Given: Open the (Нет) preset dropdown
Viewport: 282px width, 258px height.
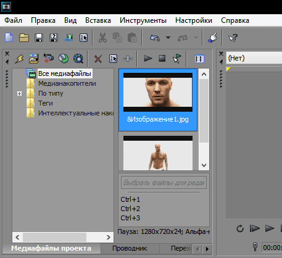Looking at the screenshot, I should point(254,58).
